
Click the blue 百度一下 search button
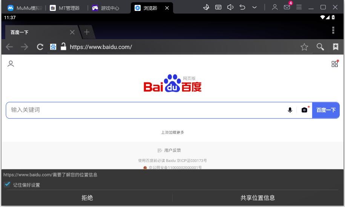coord(326,110)
